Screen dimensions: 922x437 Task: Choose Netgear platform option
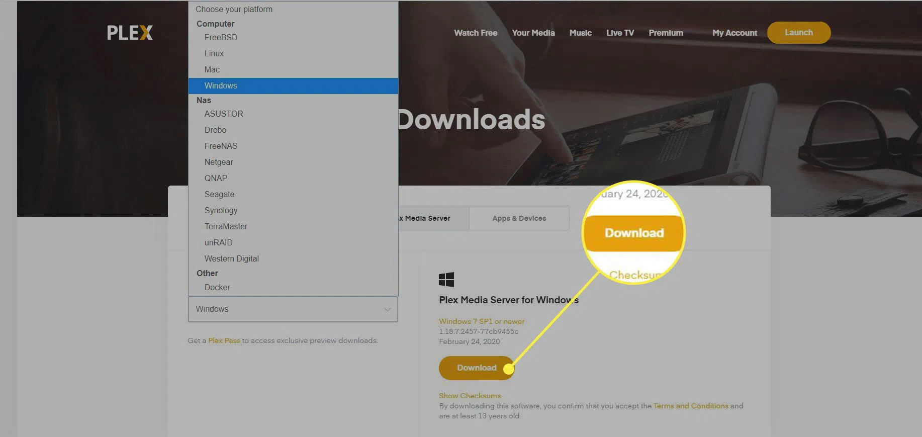click(293, 162)
